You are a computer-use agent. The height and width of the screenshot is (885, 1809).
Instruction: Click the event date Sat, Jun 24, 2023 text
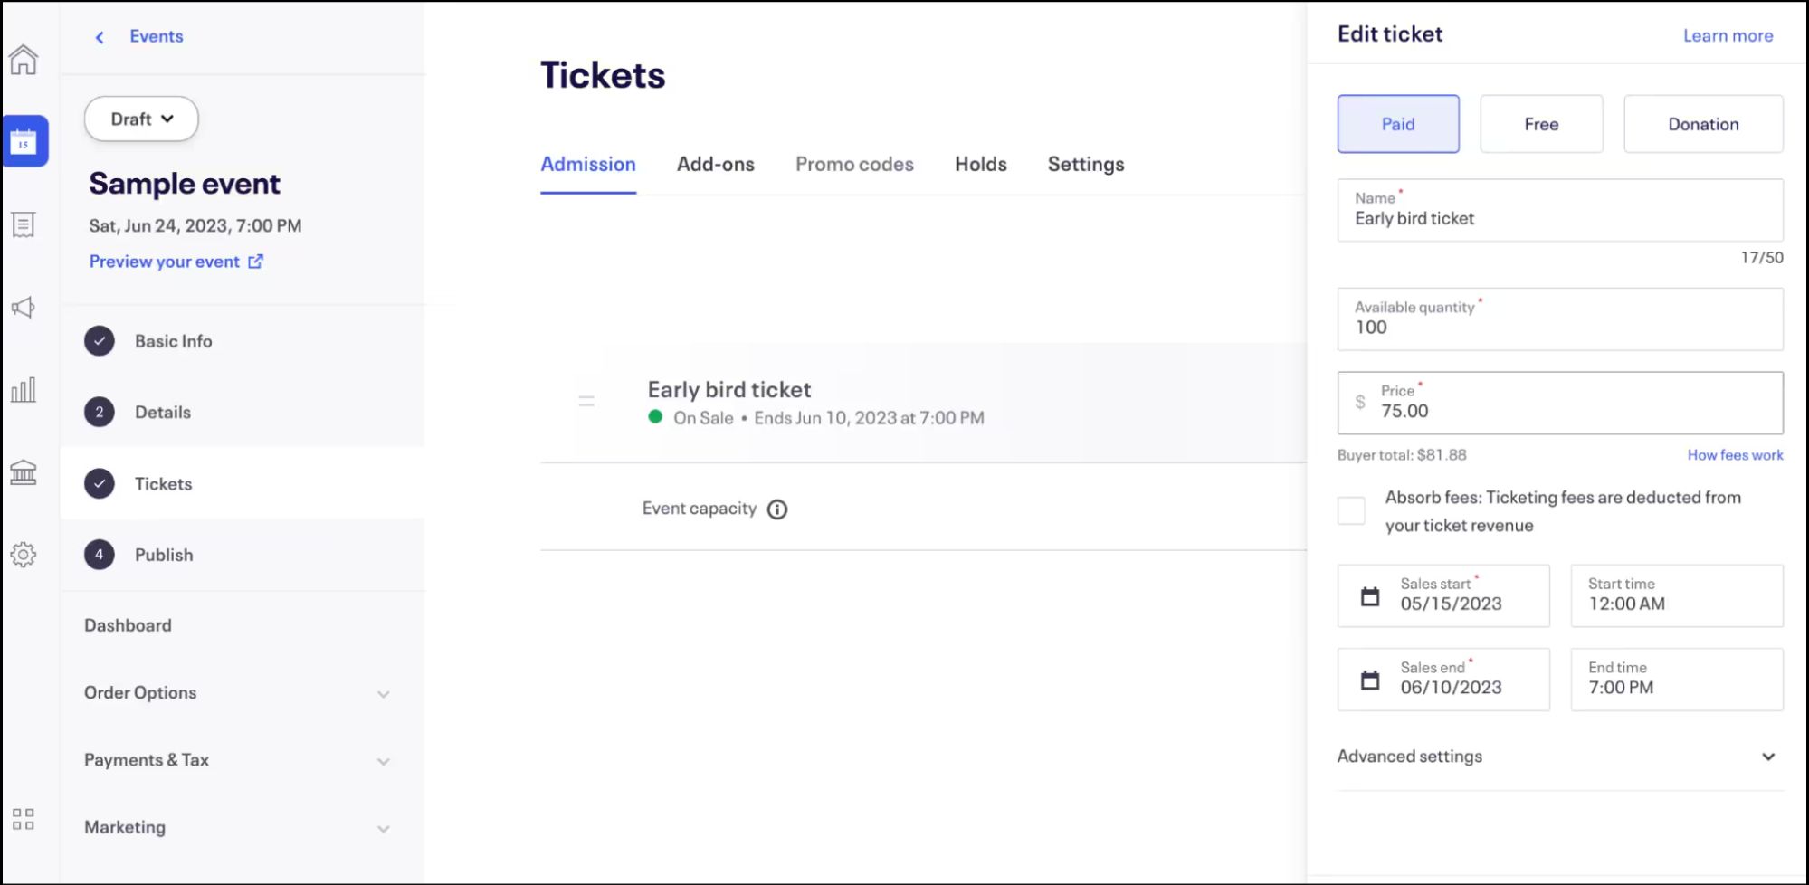pyautogui.click(x=195, y=225)
